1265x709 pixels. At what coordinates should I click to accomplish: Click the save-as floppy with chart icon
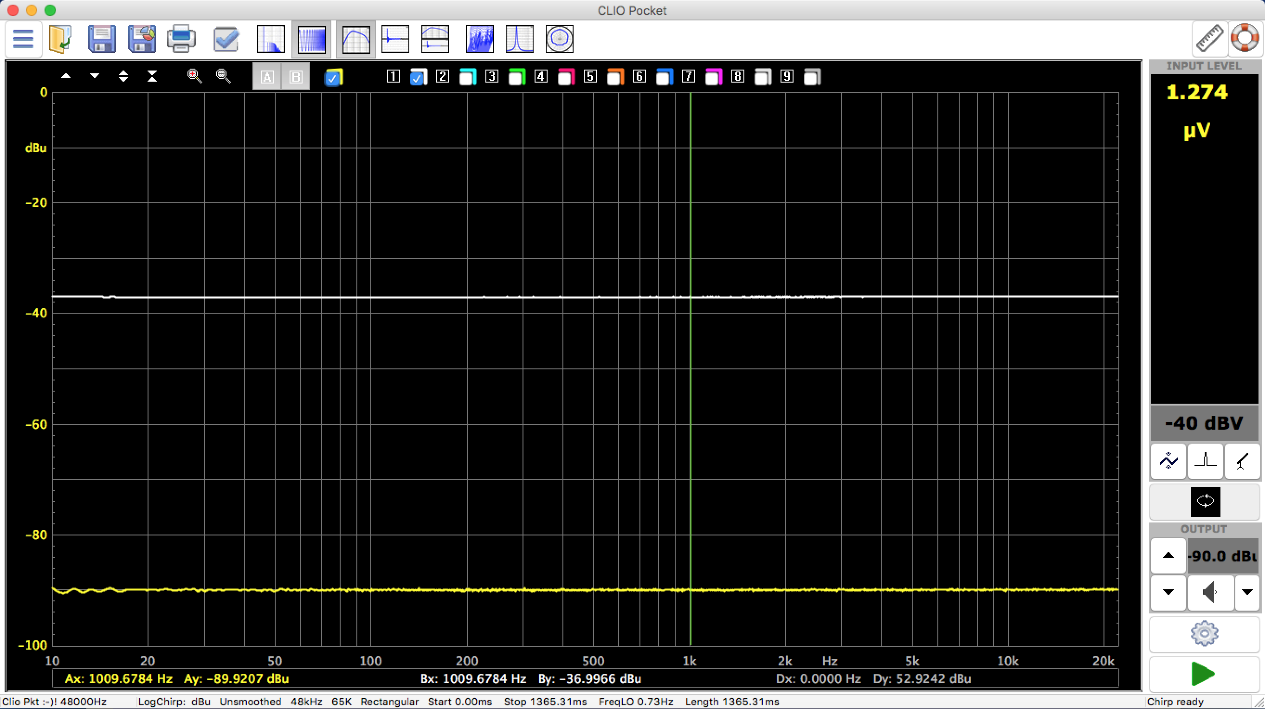pos(142,39)
